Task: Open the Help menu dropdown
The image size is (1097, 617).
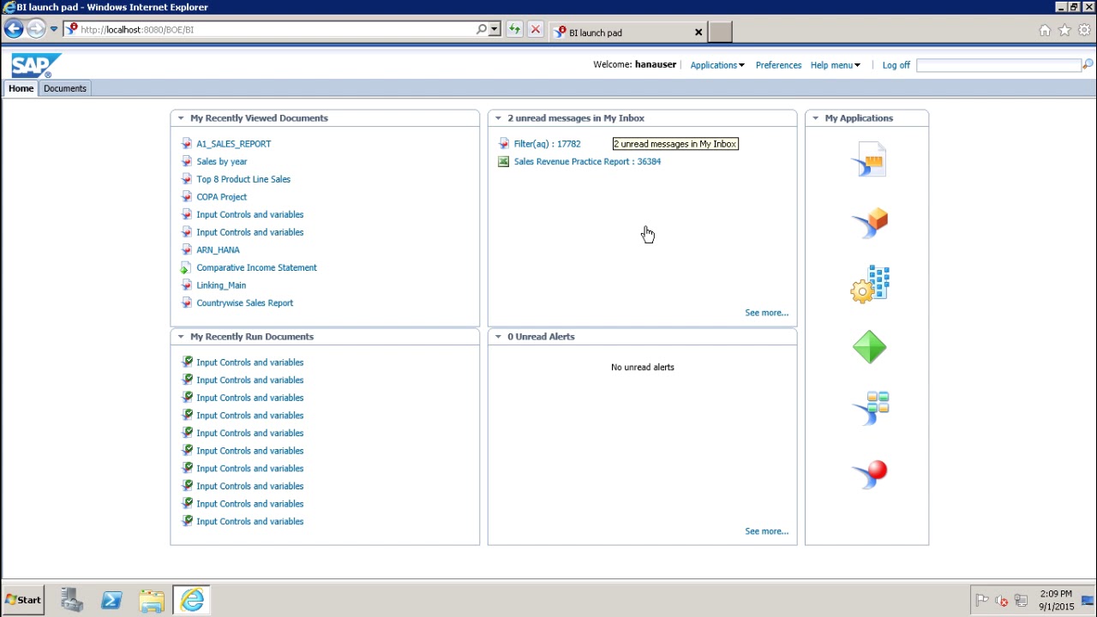Action: [836, 65]
